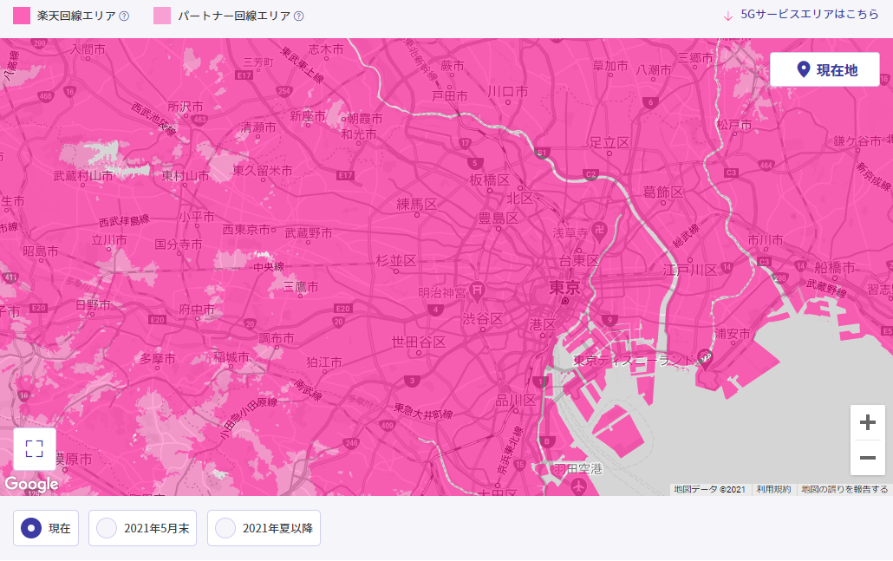This screenshot has width=893, height=561.
Task: Click the 台東区 label on map
Action: 578,260
